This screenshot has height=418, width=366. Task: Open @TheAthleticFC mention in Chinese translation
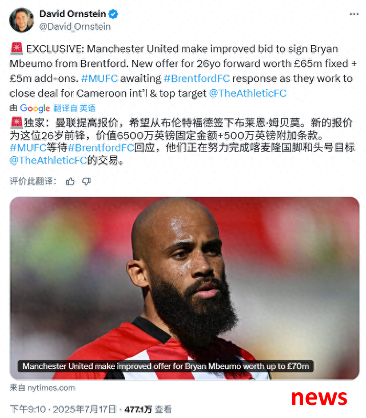pyautogui.click(x=48, y=160)
